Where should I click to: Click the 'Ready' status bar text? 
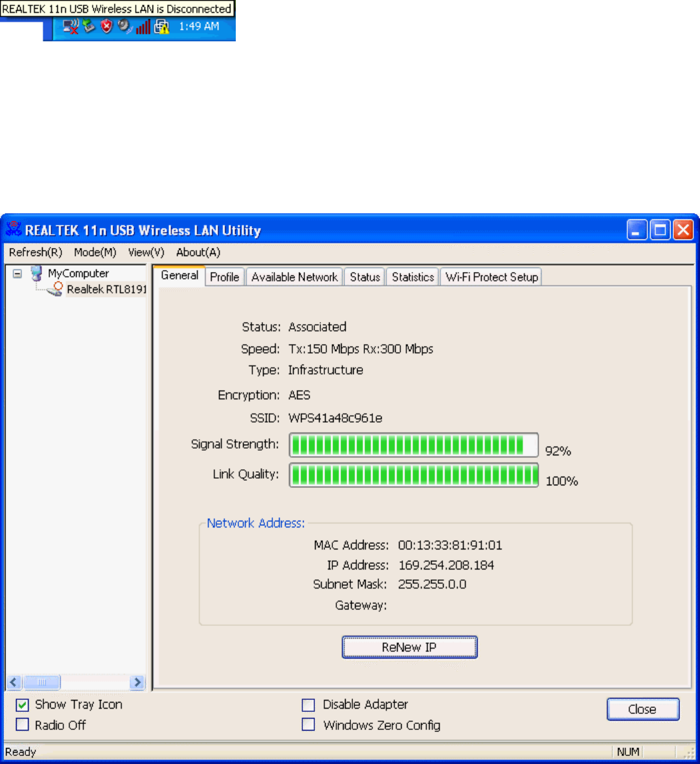21,752
